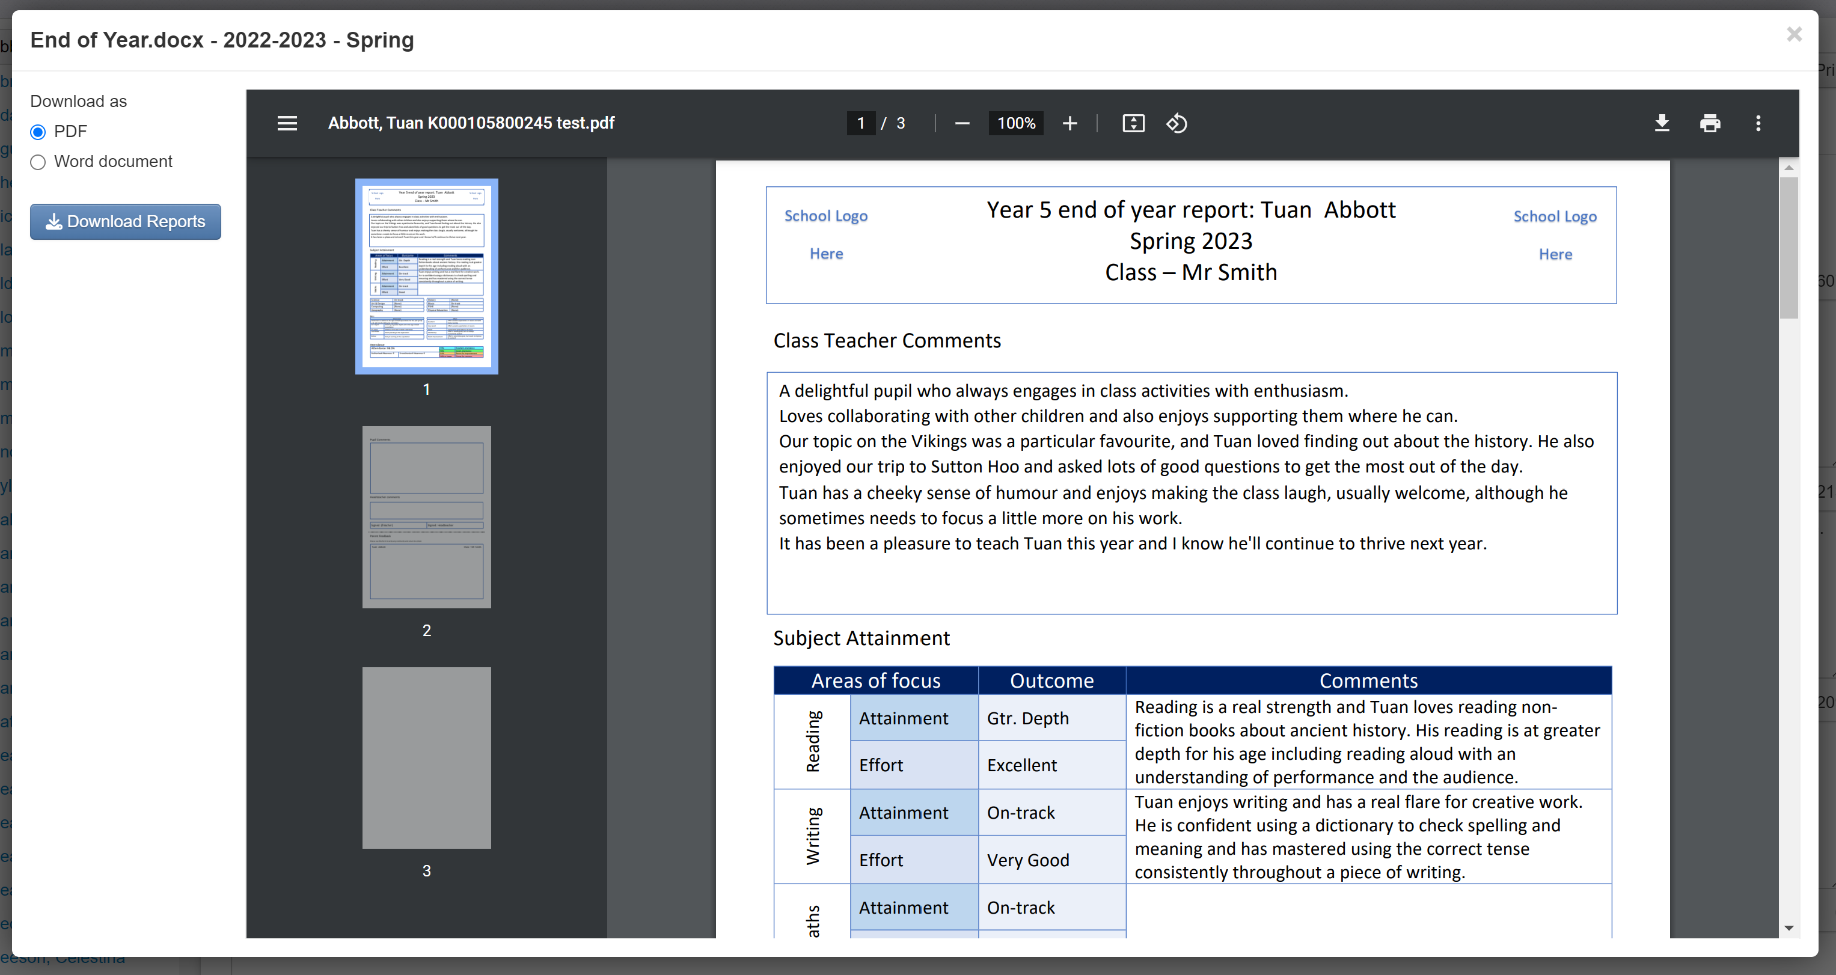
Task: Select the PDF download option
Action: 38,132
